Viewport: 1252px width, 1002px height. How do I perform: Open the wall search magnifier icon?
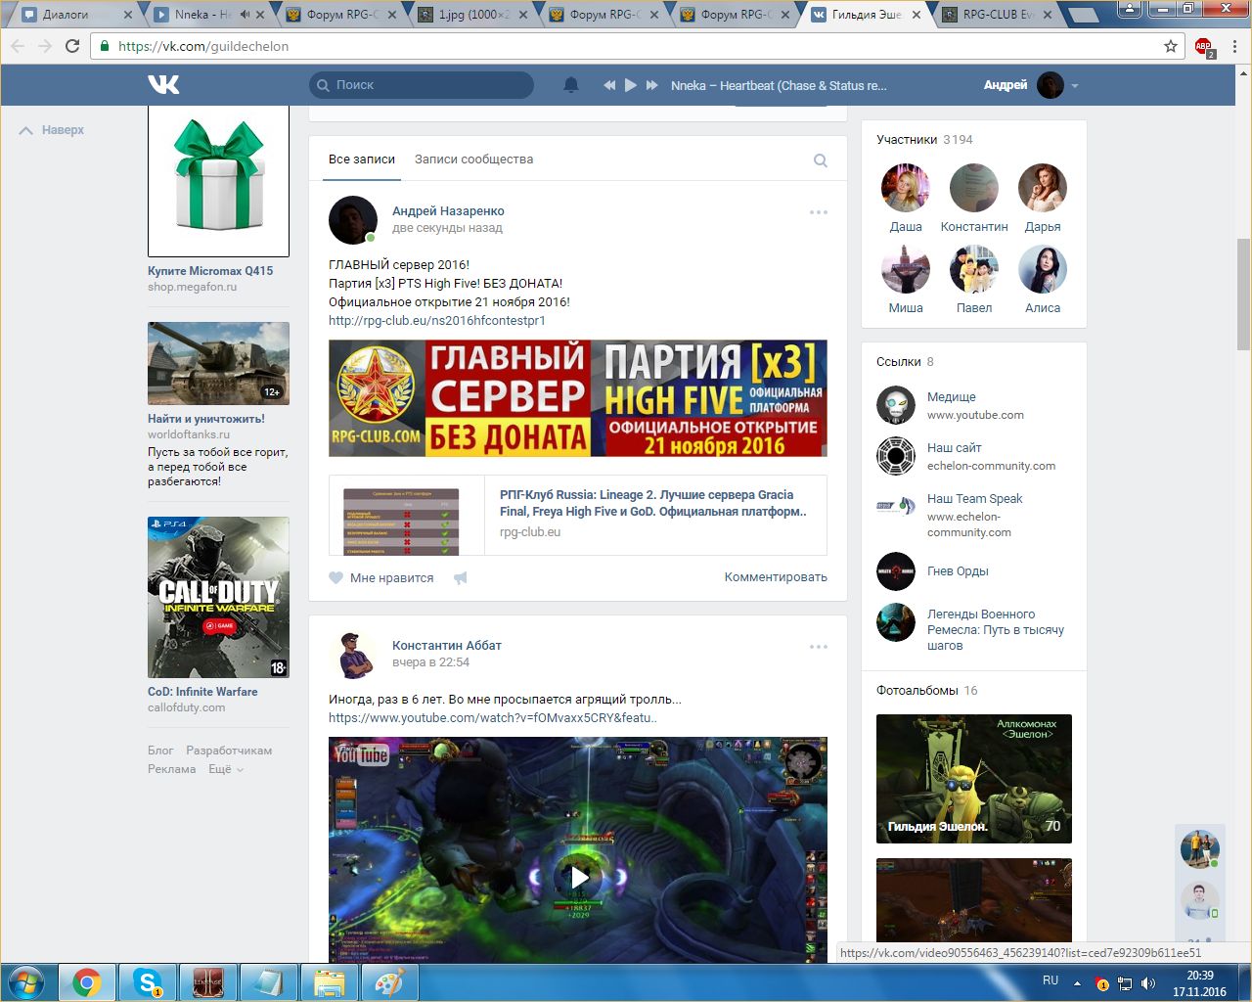(x=821, y=160)
